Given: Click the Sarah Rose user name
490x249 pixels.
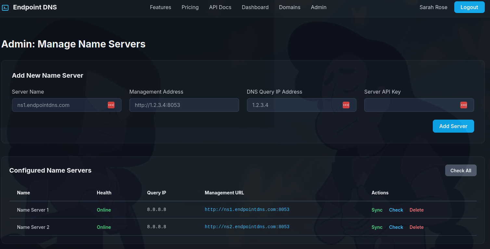Looking at the screenshot, I should point(433,7).
